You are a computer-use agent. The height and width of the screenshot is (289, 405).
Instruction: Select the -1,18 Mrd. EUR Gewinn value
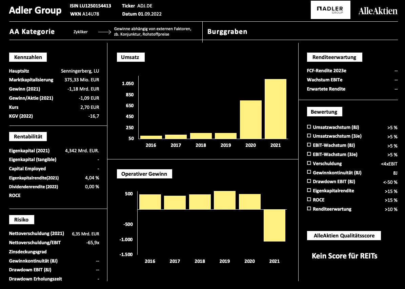pos(83,89)
